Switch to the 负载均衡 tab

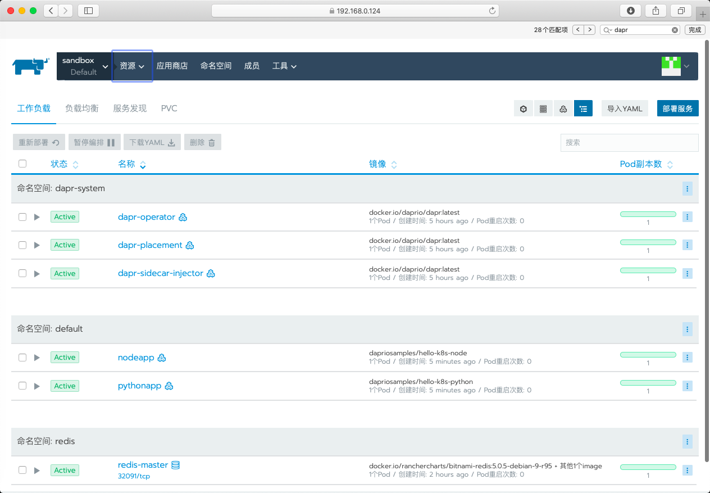click(82, 108)
